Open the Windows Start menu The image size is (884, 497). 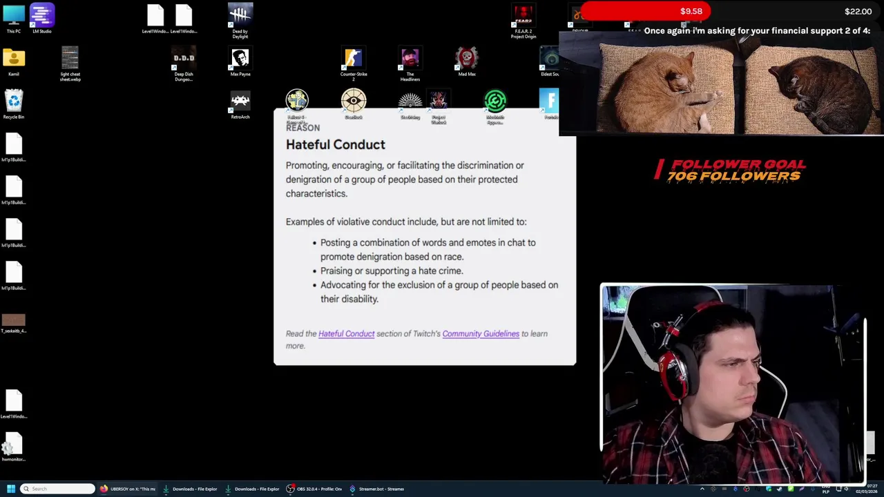(11, 489)
